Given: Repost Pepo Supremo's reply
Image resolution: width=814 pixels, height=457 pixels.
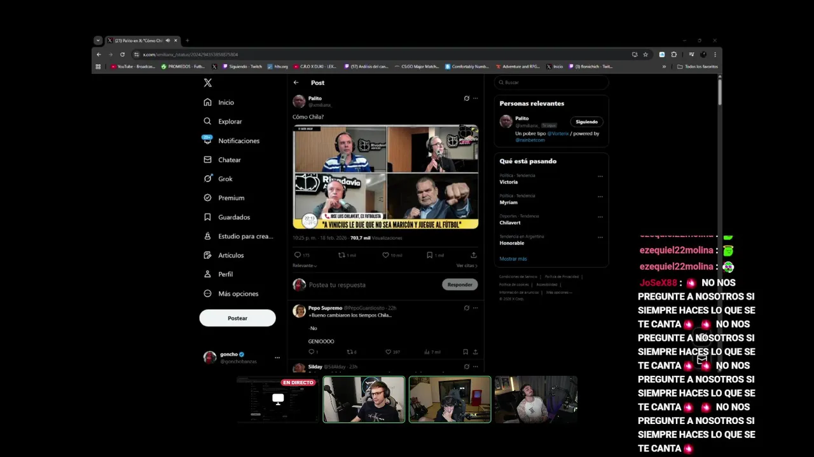Looking at the screenshot, I should click(x=349, y=352).
